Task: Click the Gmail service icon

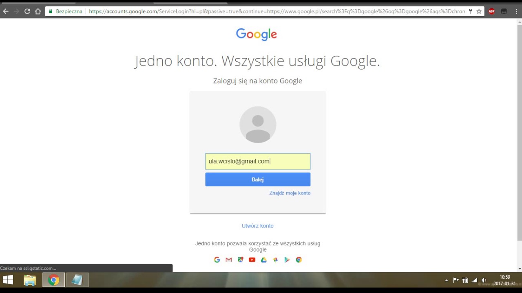Action: click(x=229, y=260)
